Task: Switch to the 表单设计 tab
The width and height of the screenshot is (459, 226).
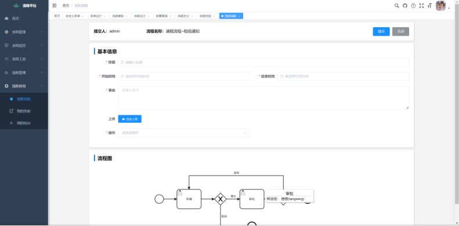Action: tap(98, 16)
